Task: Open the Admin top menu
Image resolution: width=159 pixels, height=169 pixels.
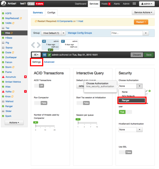Action: (x=126, y=4)
